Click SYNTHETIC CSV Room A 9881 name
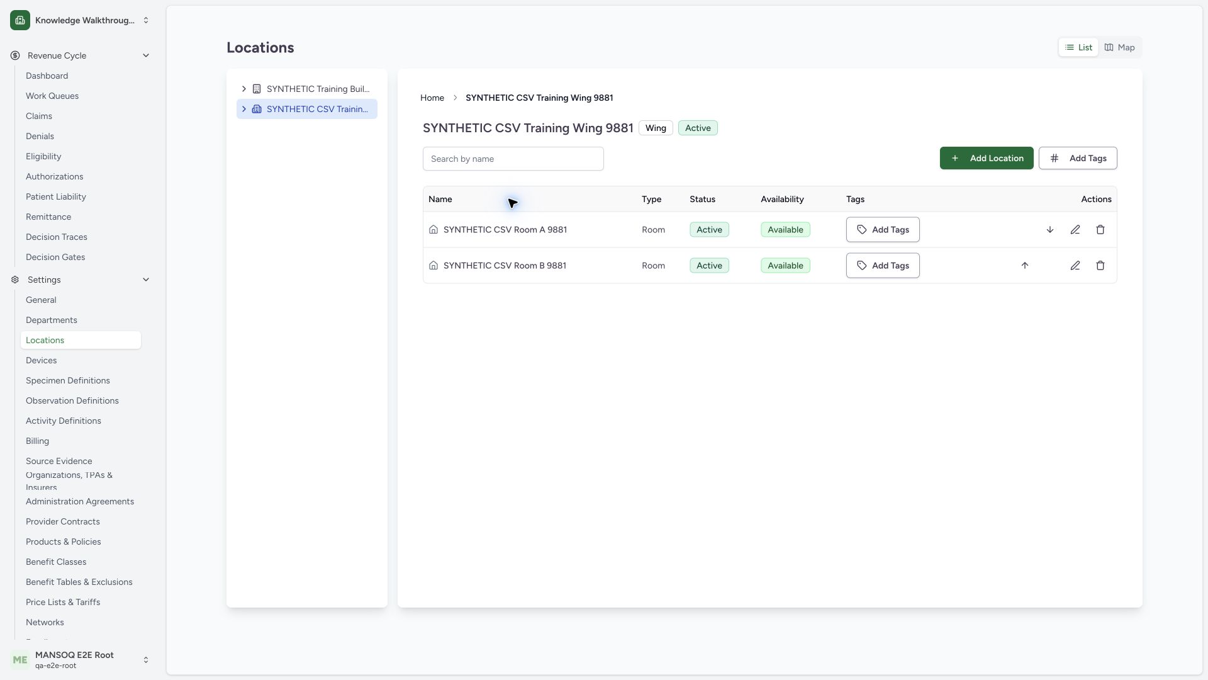The width and height of the screenshot is (1208, 680). click(505, 230)
